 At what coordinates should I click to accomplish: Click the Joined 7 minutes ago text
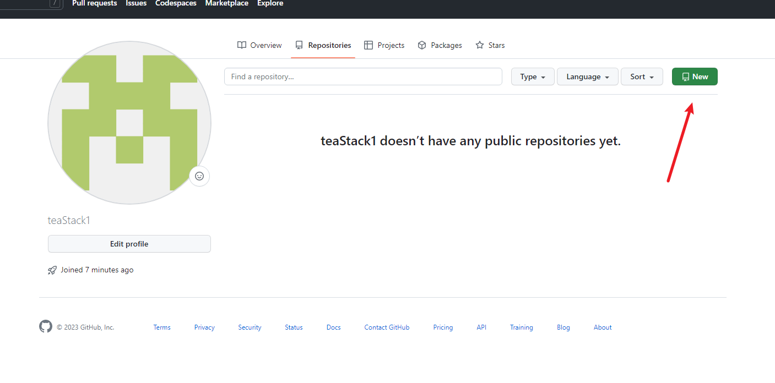tap(97, 270)
